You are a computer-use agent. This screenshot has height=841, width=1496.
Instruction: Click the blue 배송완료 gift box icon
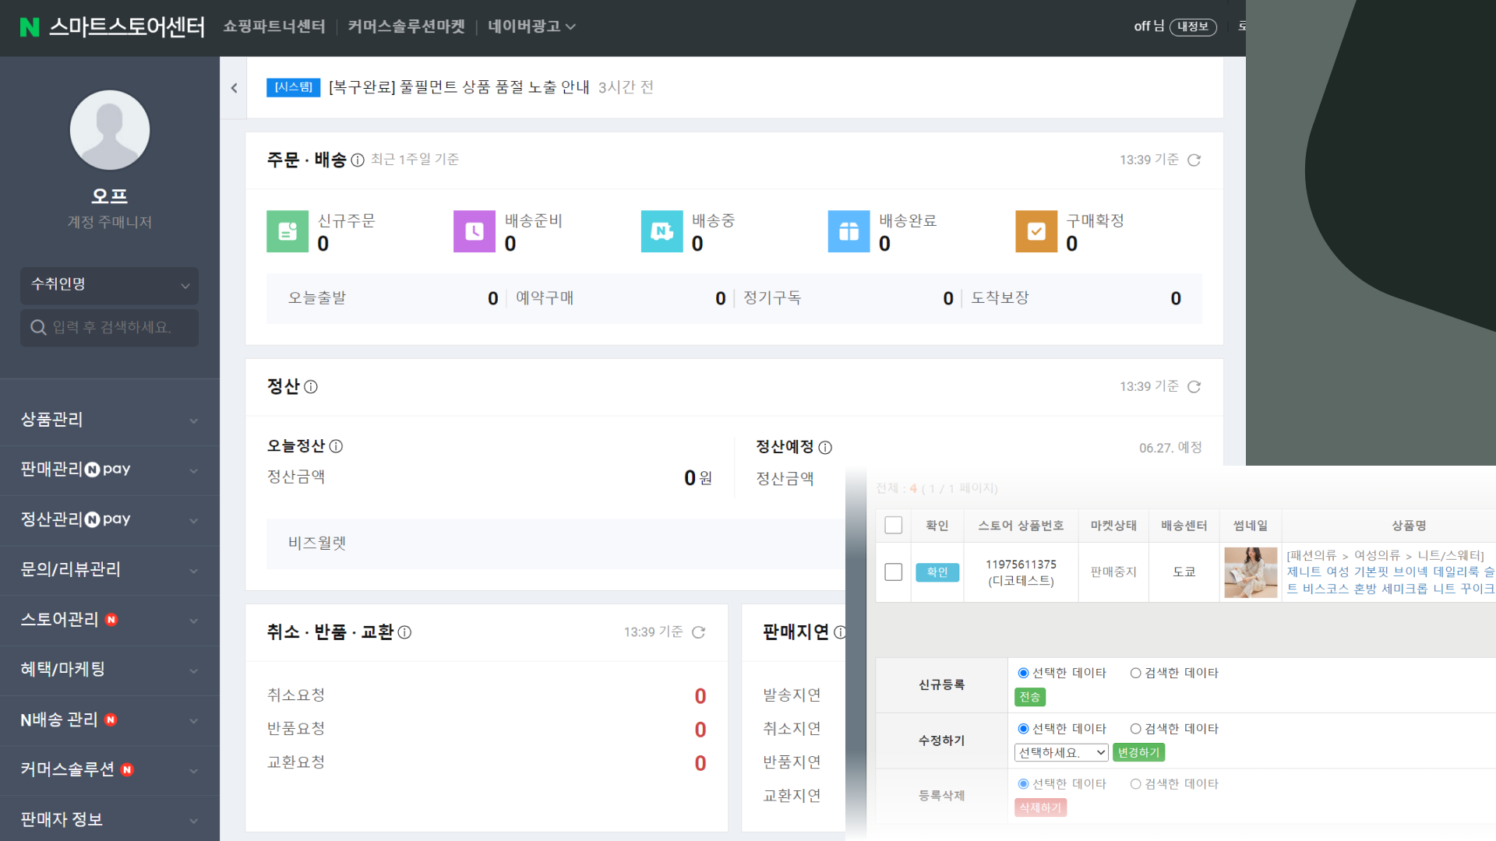tap(849, 231)
